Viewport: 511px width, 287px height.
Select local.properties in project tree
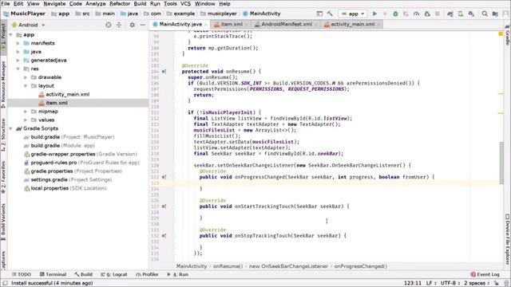[x=65, y=188]
